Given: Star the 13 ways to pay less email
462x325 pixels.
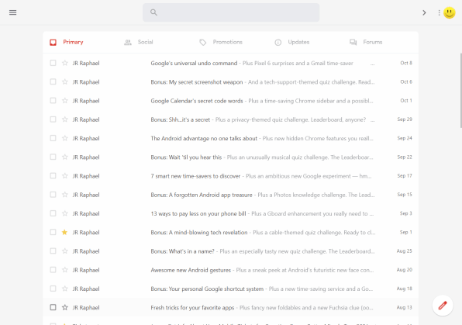Looking at the screenshot, I should click(65, 213).
